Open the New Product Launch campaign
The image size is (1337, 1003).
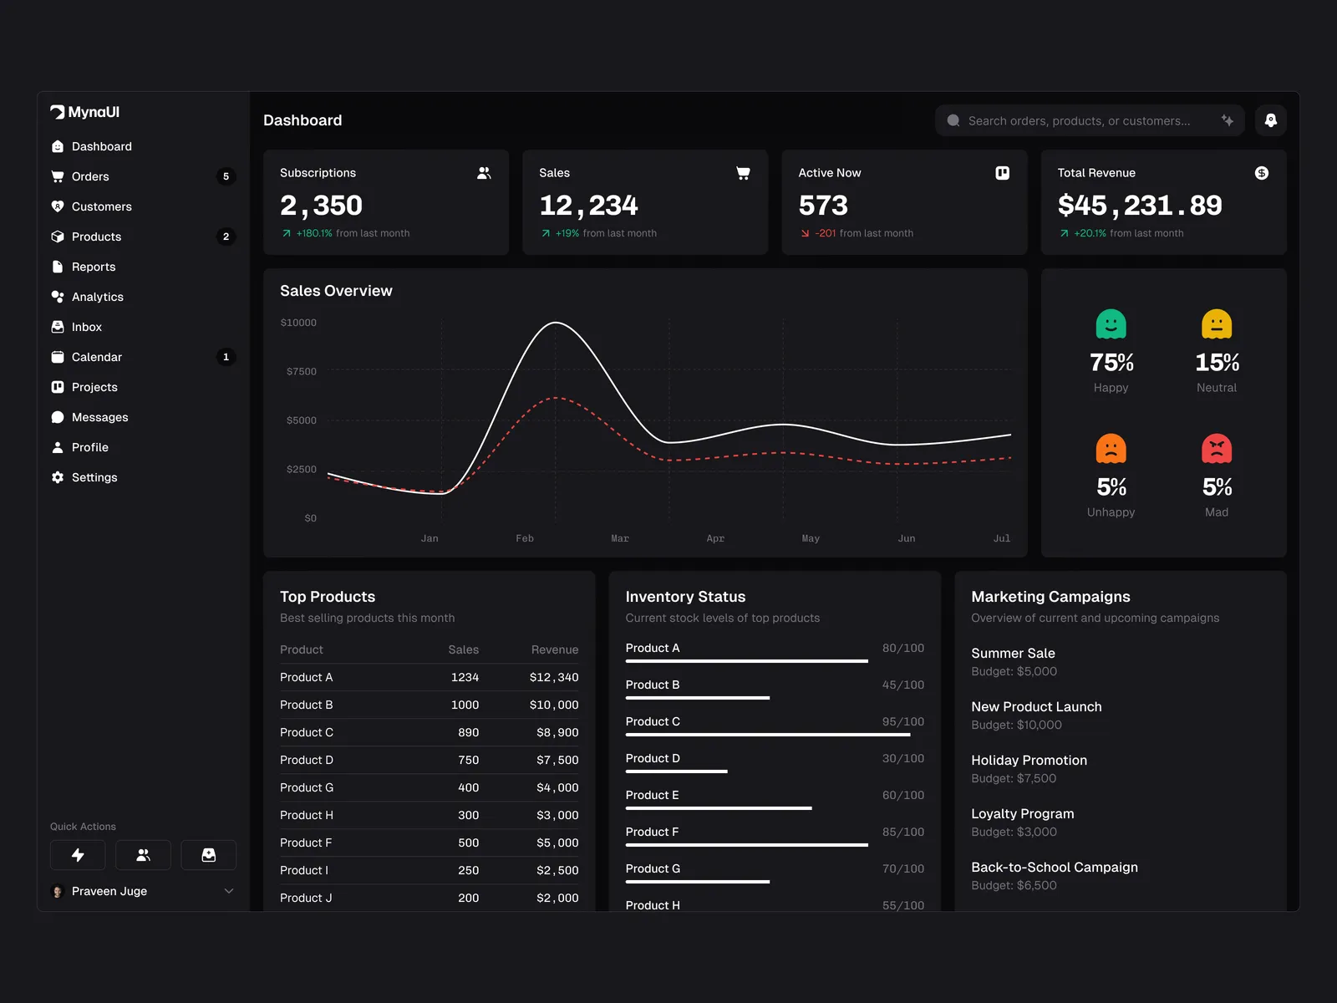click(x=1036, y=707)
